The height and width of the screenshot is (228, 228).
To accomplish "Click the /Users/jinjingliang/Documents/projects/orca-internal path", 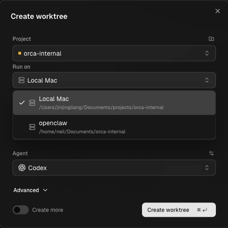I will point(101,107).
